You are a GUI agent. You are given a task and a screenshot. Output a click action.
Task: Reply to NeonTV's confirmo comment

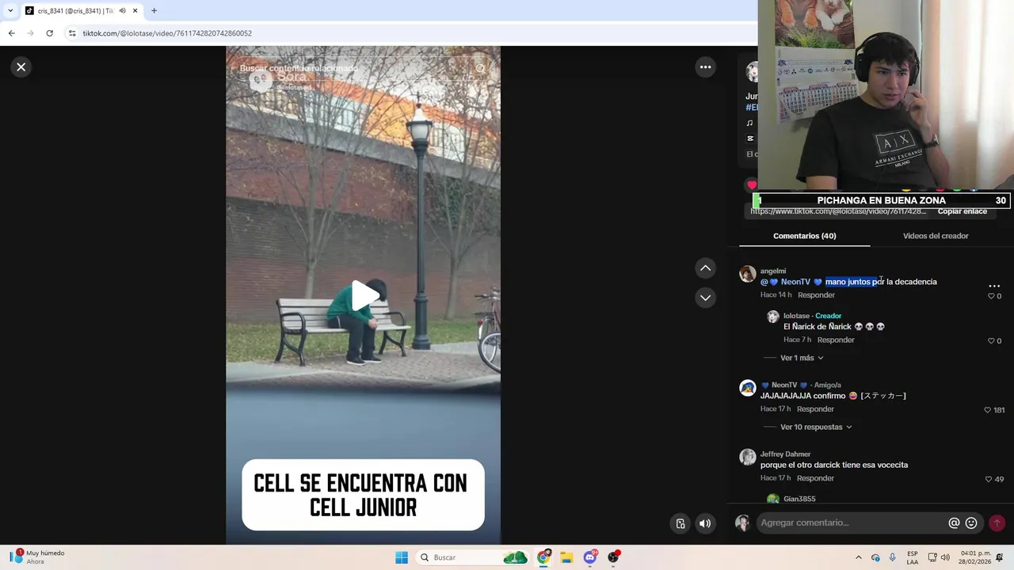815,409
